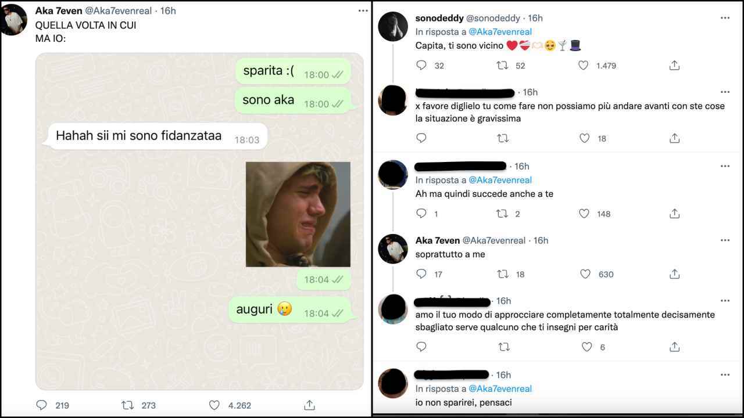
Task: Open more options menu on sonodeddy's reply
Action: coord(725,18)
